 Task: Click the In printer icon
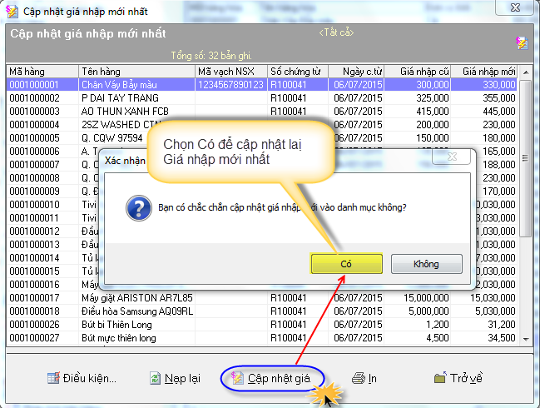[359, 378]
